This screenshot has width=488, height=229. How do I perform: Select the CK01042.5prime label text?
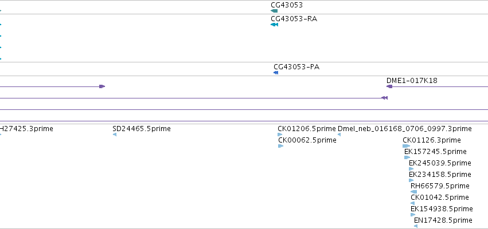point(439,198)
